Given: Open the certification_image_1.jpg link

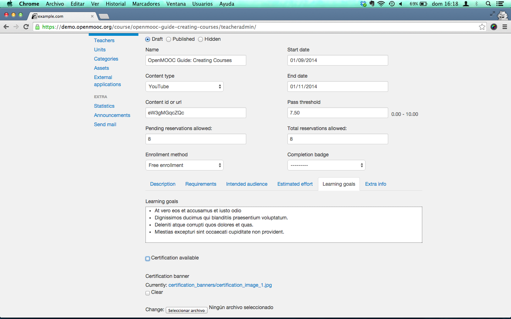Looking at the screenshot, I should click(220, 285).
